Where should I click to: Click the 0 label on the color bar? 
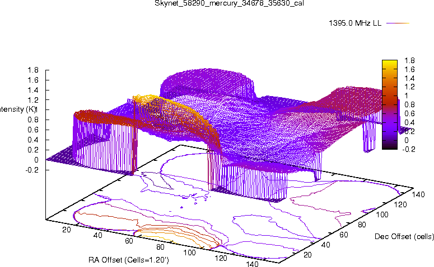tap(407, 140)
